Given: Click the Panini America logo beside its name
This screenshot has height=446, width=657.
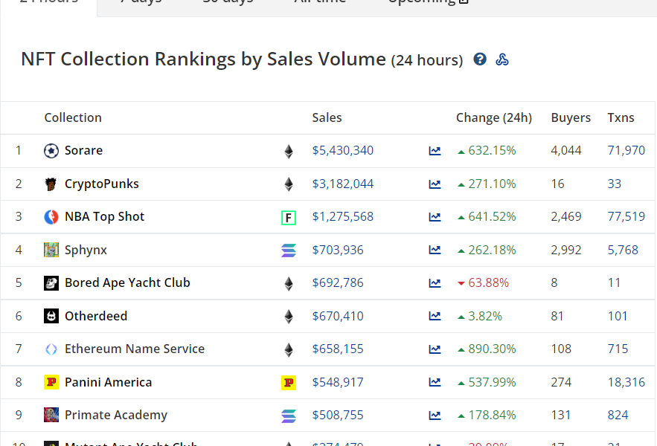Looking at the screenshot, I should tap(51, 382).
